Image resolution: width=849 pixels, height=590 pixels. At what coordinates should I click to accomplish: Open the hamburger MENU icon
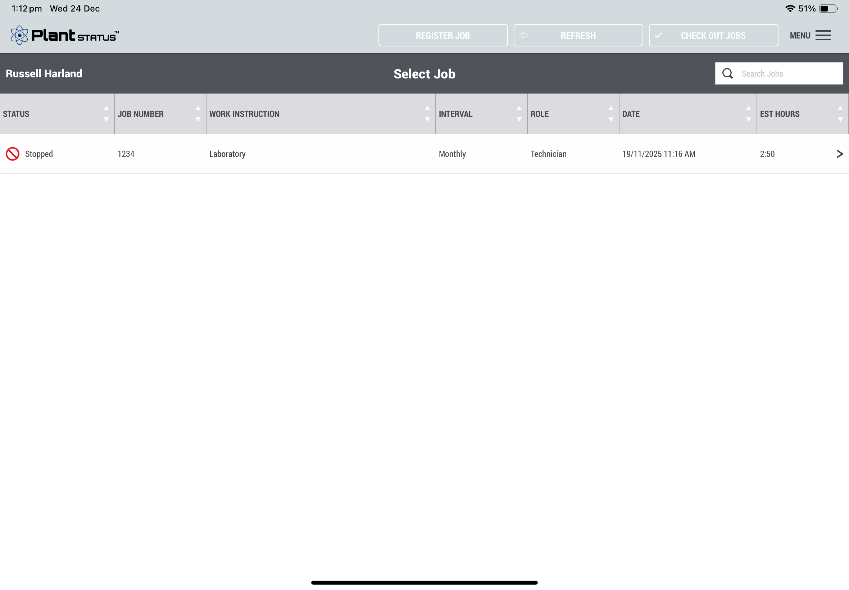click(x=823, y=36)
